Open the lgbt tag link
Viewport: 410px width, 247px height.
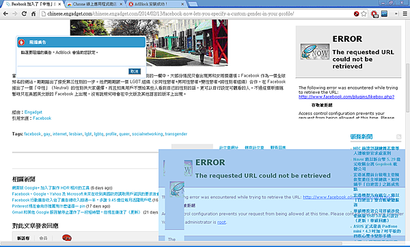pyautogui.click(x=88, y=134)
